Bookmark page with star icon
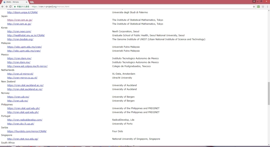Viewport: 270px width, 147px height. (254, 7)
